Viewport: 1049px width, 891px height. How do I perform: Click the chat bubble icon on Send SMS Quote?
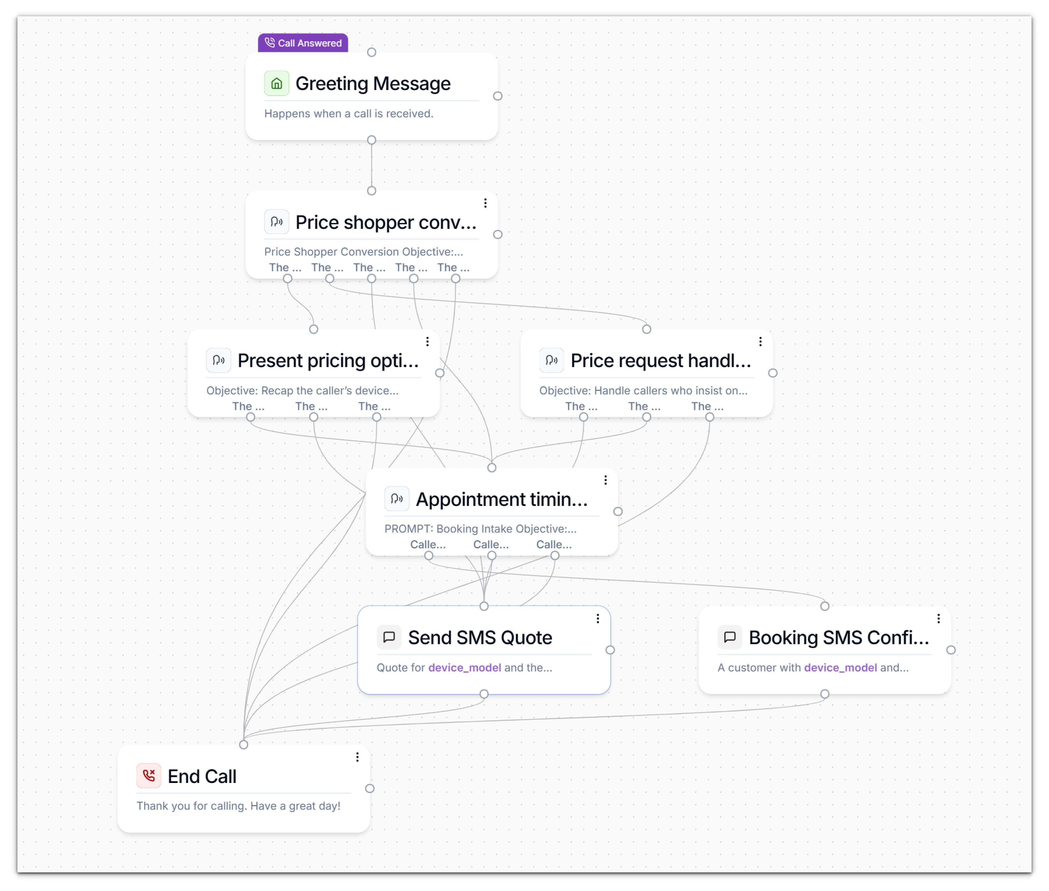tap(389, 637)
